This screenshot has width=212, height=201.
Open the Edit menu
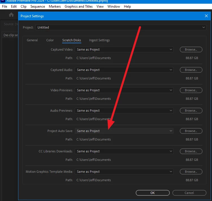pyautogui.click(x=14, y=7)
